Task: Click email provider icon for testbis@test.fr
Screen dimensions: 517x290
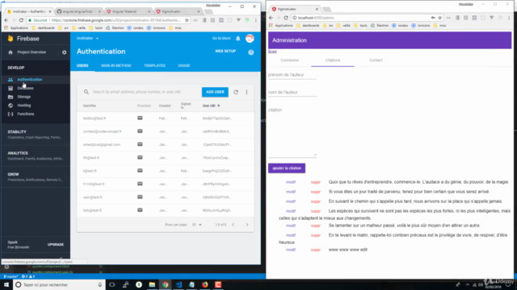Action: [x=140, y=118]
